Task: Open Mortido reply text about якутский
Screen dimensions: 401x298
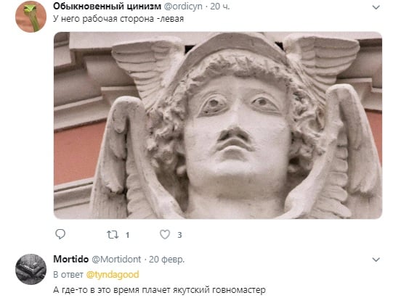Action: (x=159, y=290)
